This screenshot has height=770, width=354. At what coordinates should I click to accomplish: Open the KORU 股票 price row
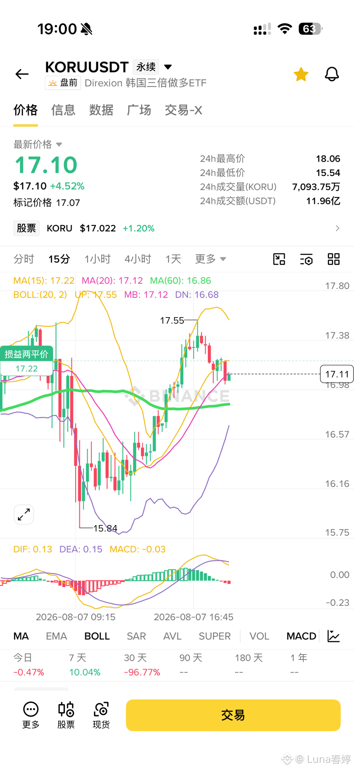click(x=177, y=228)
